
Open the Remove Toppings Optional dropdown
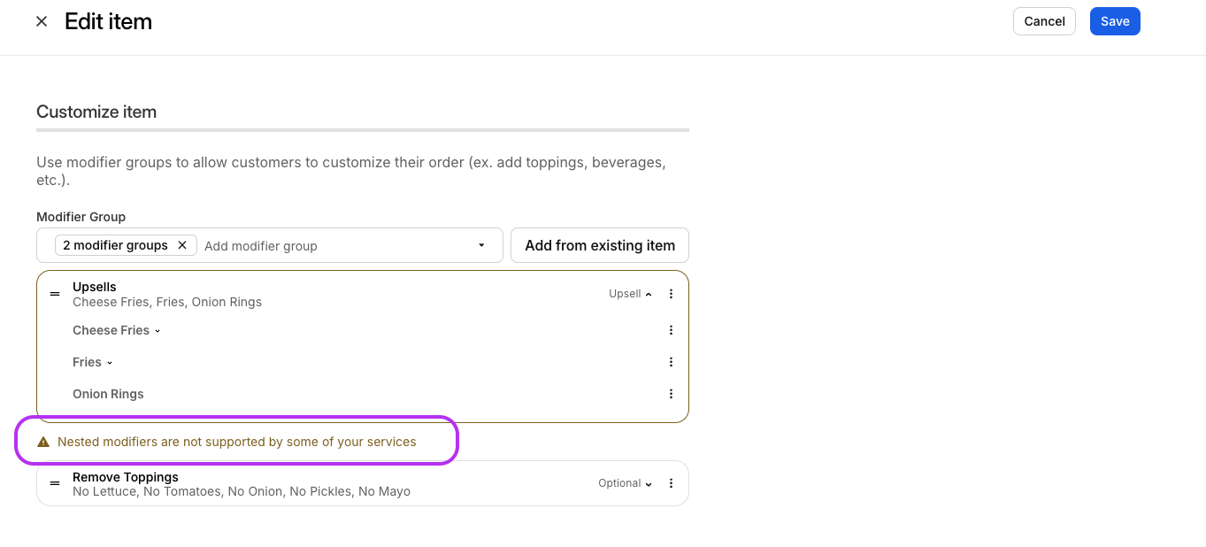click(x=625, y=483)
